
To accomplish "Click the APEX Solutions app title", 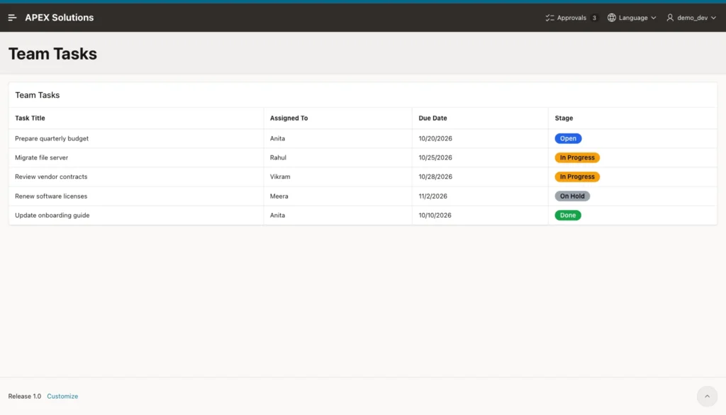I will pyautogui.click(x=60, y=18).
